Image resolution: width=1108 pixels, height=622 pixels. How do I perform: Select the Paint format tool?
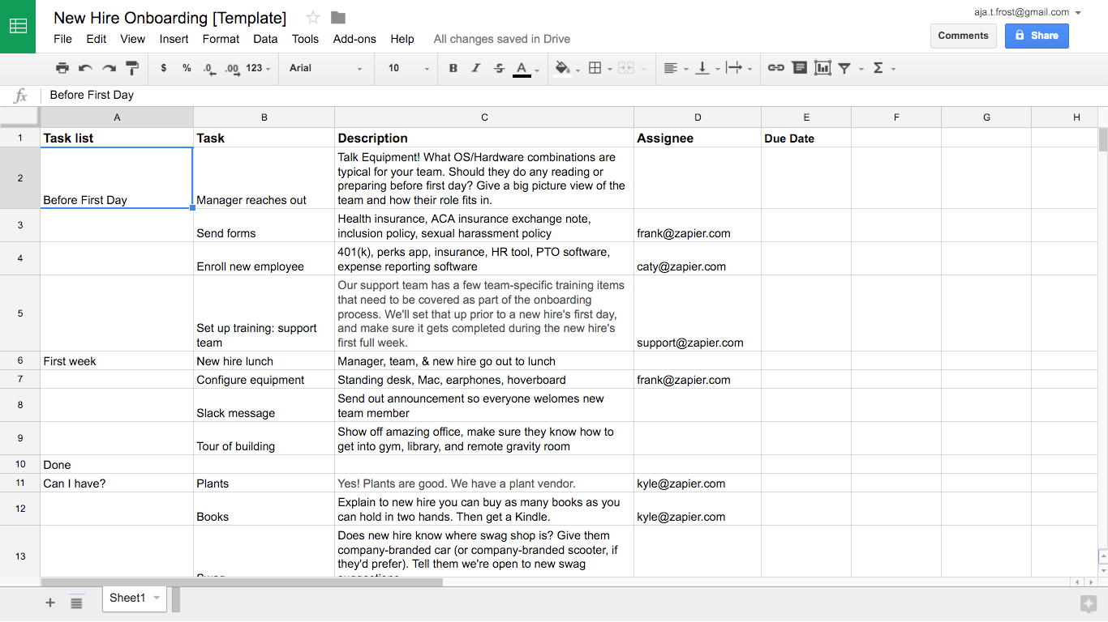pyautogui.click(x=131, y=68)
